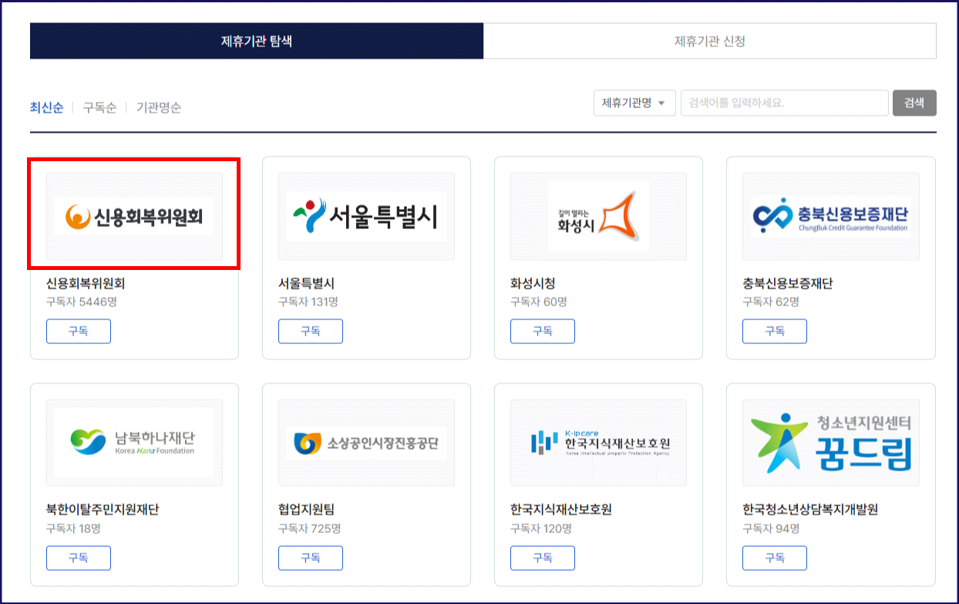Open the 꿈드림 청소년지원센터 logo thumbnail

coord(831,443)
